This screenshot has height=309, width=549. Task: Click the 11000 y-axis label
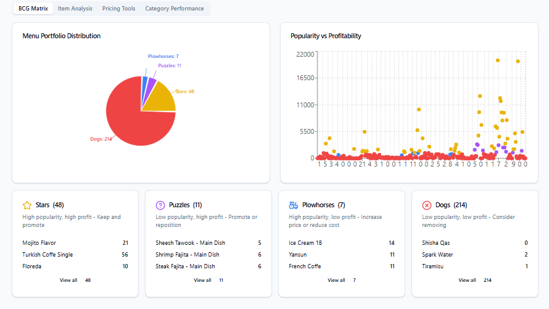[x=305, y=105]
